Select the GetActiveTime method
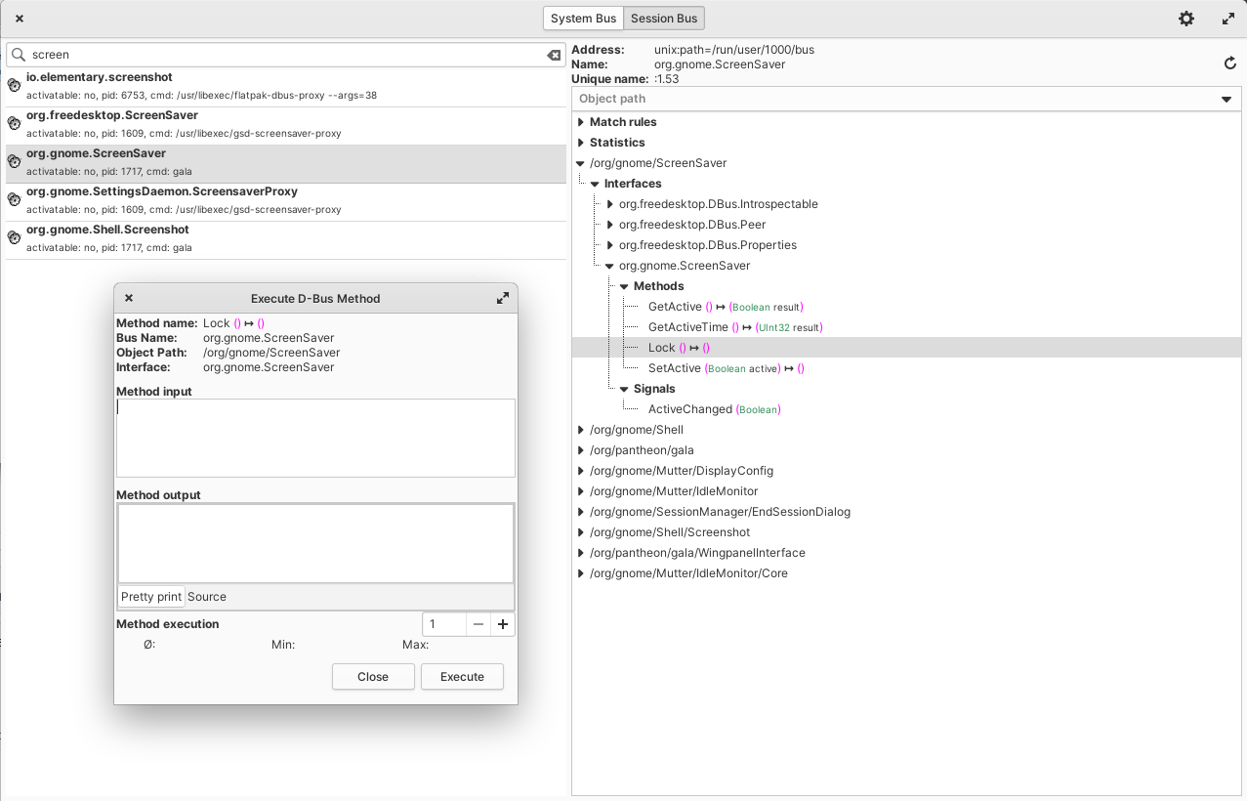The height and width of the screenshot is (801, 1247). pos(735,327)
